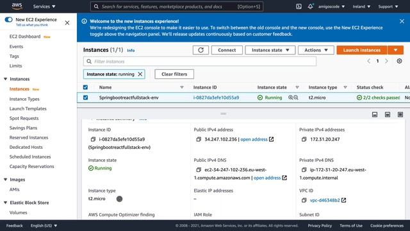
Task: Open the Ireland region selector
Action: tap(361, 6)
